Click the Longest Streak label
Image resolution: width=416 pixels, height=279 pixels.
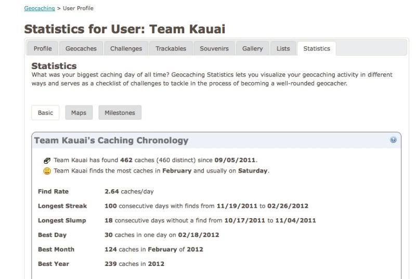point(62,206)
